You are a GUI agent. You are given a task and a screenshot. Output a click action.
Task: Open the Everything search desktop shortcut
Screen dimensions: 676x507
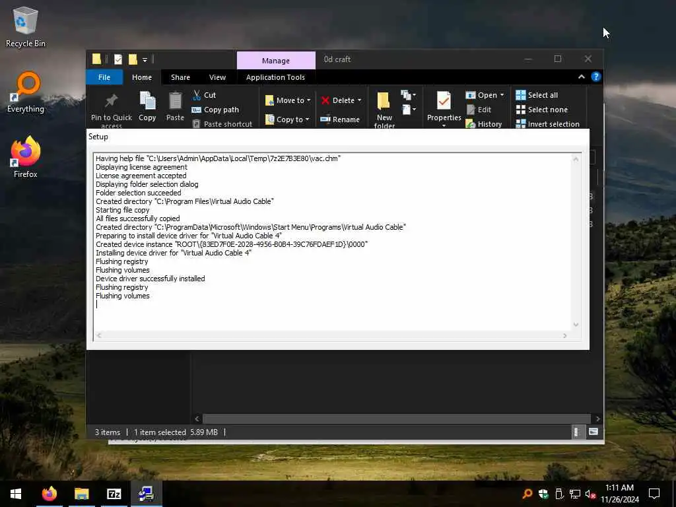[x=26, y=92]
